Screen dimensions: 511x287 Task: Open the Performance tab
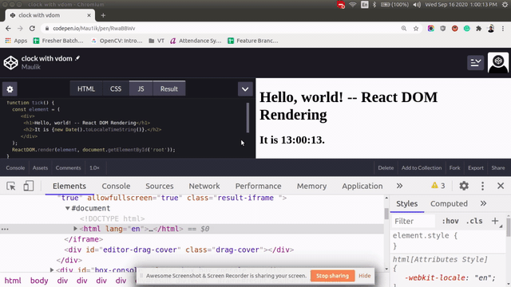pyautogui.click(x=258, y=186)
